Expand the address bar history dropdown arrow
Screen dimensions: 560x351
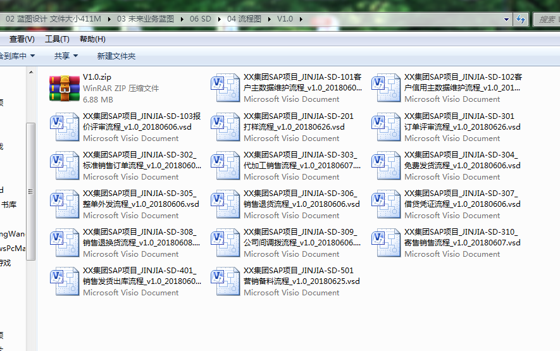tap(506, 19)
